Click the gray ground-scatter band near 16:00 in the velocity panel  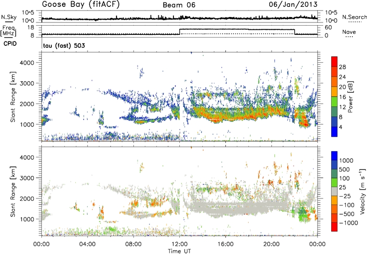[x=225, y=208]
